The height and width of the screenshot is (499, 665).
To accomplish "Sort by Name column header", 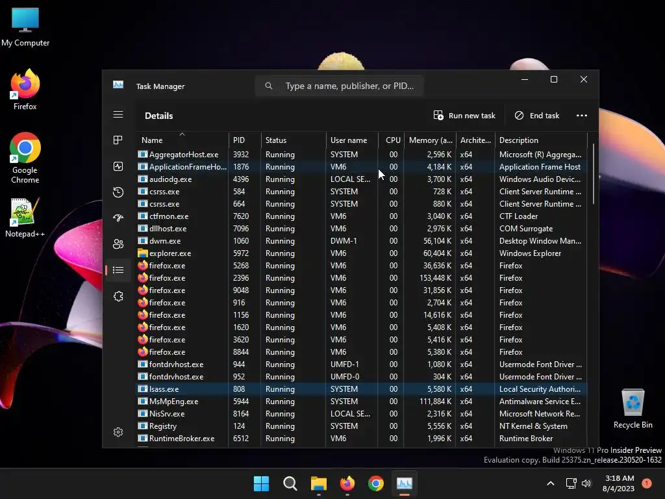I will point(182,140).
